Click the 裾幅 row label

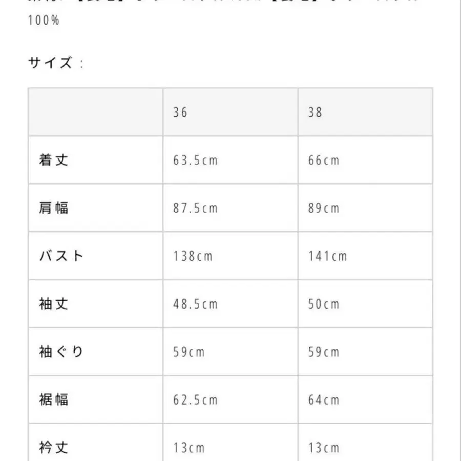pos(54,400)
